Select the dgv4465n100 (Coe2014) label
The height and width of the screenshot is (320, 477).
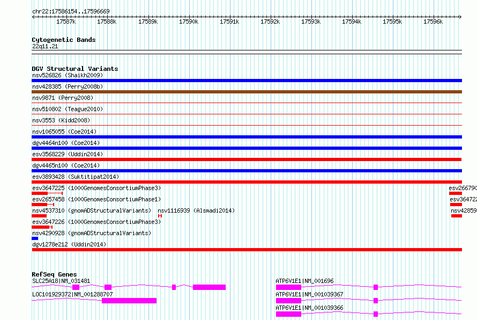click(x=66, y=165)
